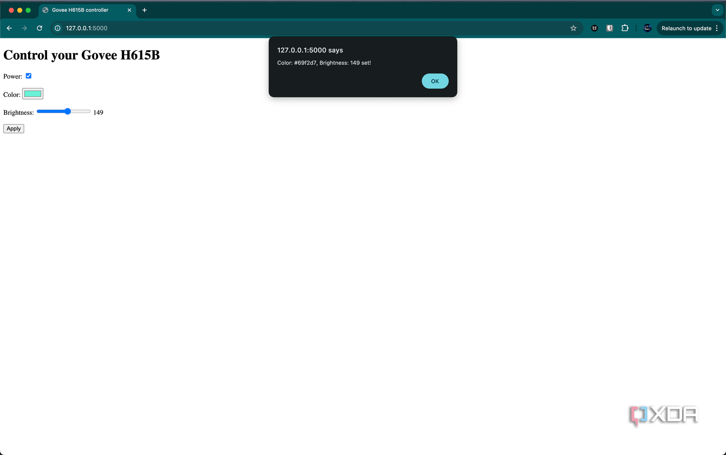726x455 pixels.
Task: Expand the tab search dropdown arrow
Action: [717, 10]
